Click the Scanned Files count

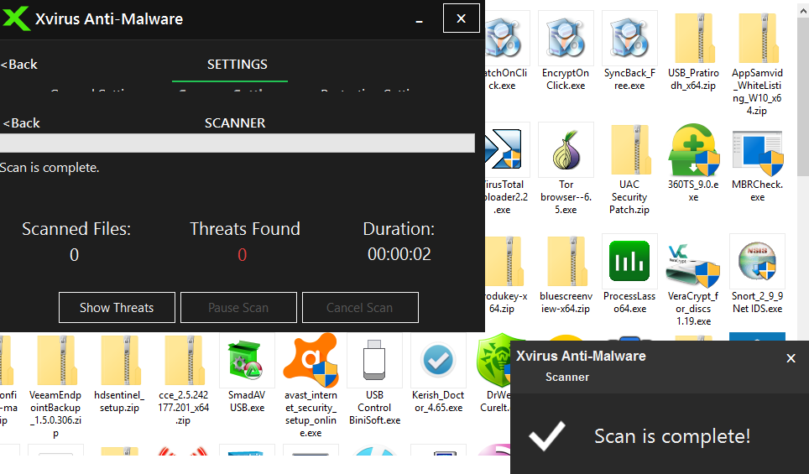(75, 255)
